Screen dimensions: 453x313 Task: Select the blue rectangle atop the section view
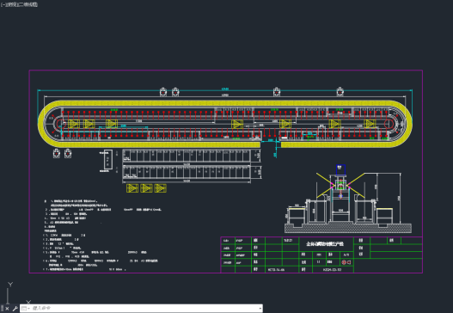pos(340,169)
